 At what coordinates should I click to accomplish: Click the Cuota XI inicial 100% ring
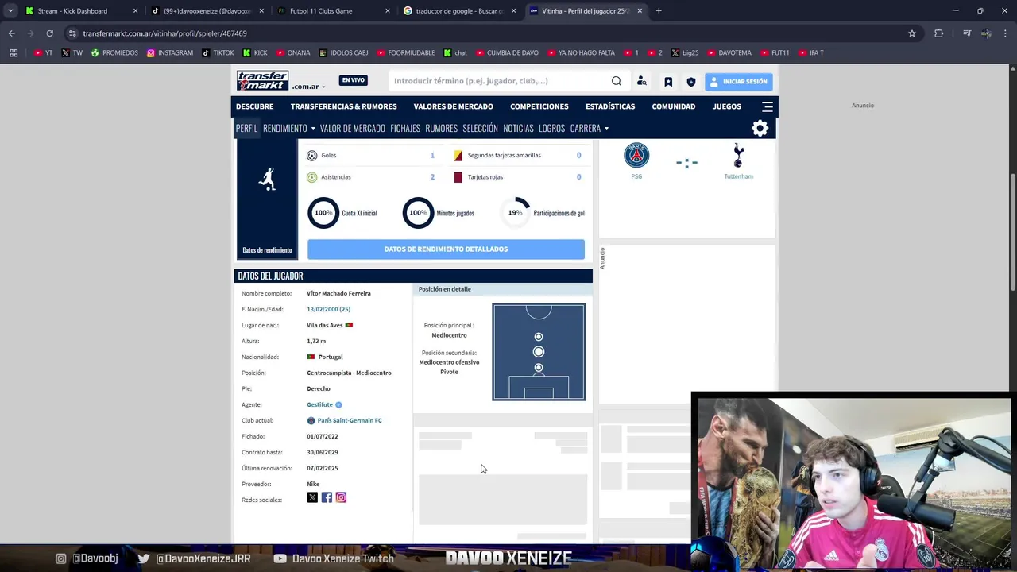click(323, 213)
